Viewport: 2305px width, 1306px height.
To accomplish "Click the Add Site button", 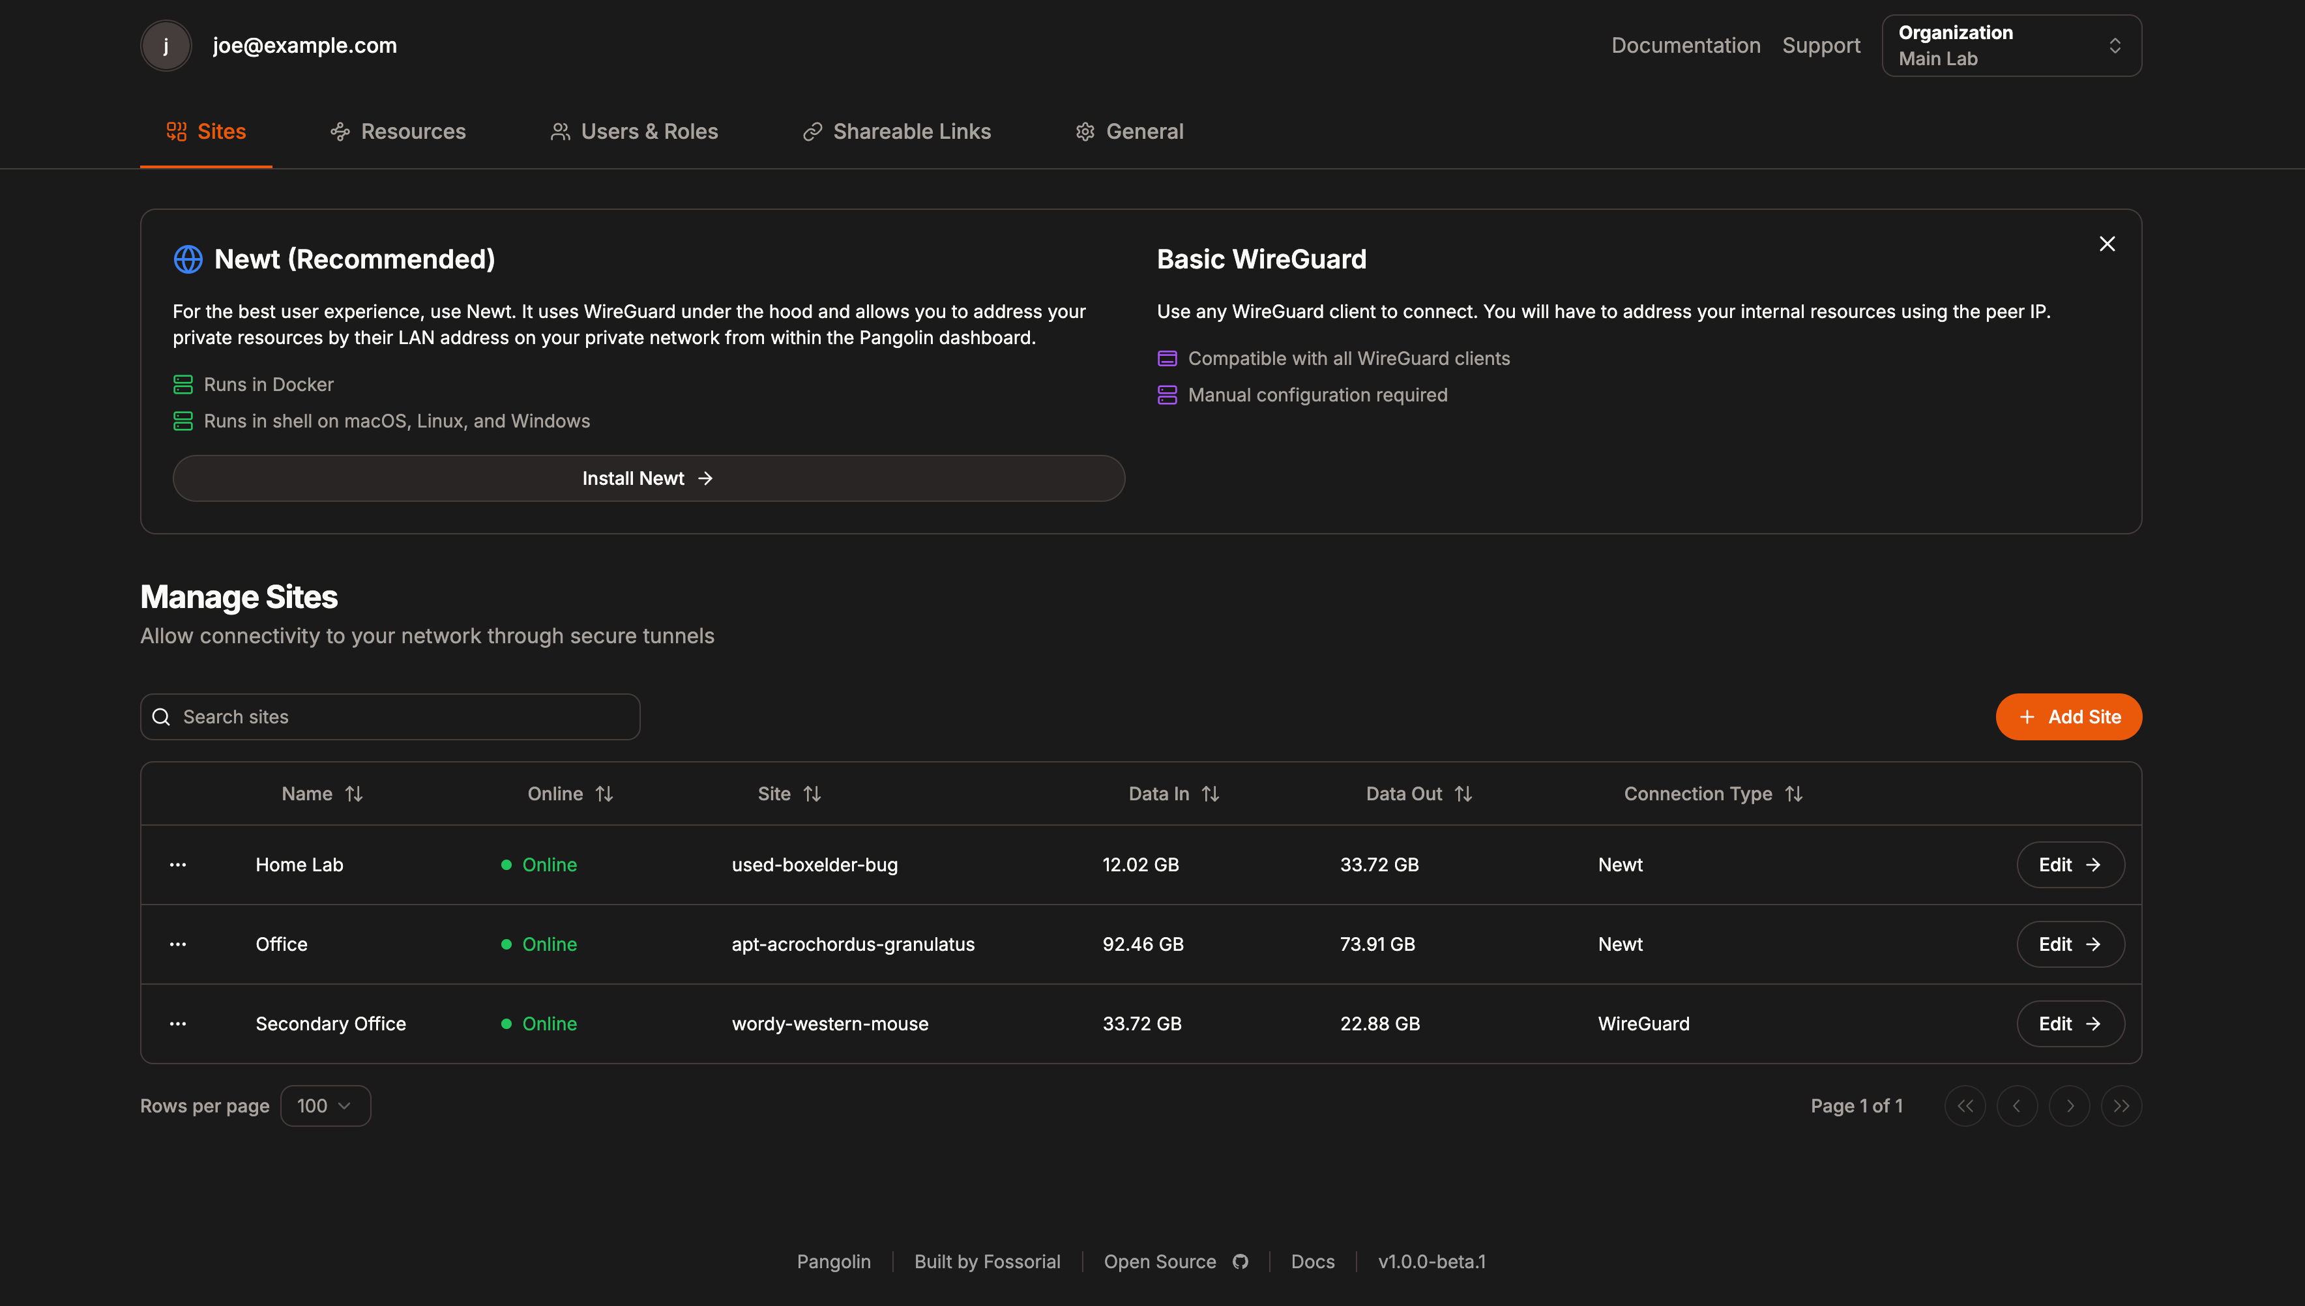I will [x=2068, y=717].
